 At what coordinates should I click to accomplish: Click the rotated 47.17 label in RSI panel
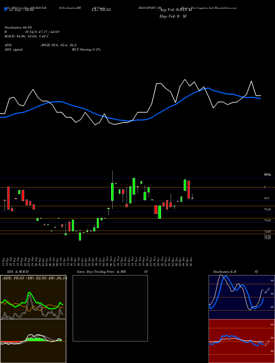tap(267, 344)
